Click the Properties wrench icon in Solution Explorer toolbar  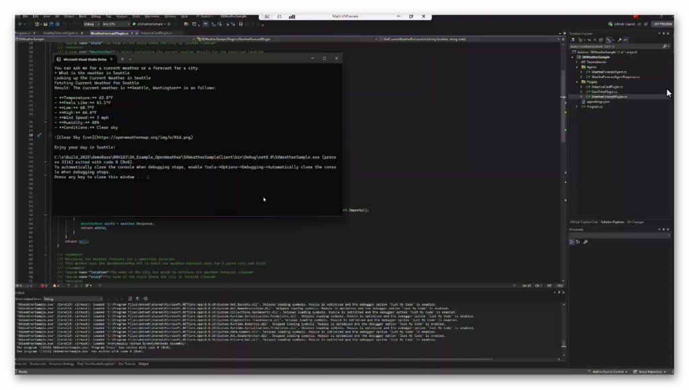pos(620,40)
